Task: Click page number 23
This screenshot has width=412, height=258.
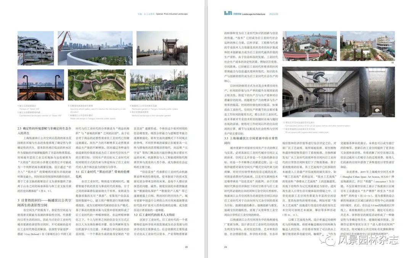Action: (186, 247)
